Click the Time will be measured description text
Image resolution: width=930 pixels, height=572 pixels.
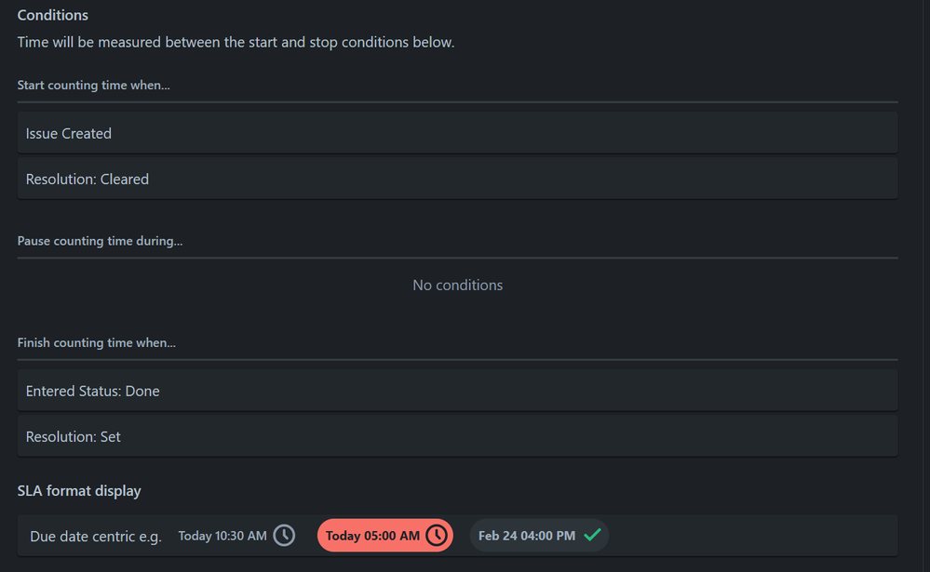point(236,43)
